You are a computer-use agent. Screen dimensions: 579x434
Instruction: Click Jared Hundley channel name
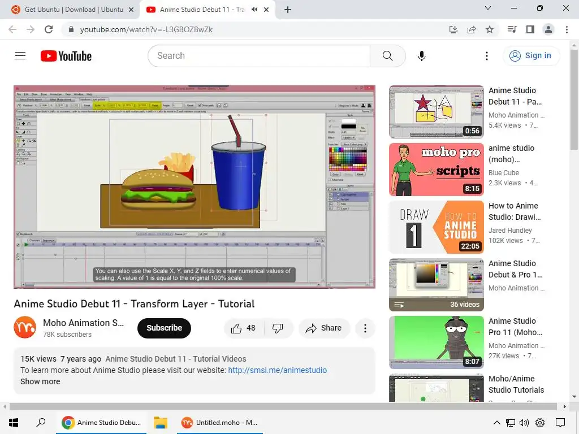[511, 231]
